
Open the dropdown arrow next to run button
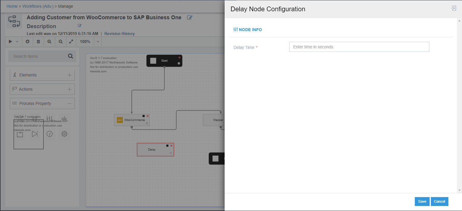tap(17, 41)
